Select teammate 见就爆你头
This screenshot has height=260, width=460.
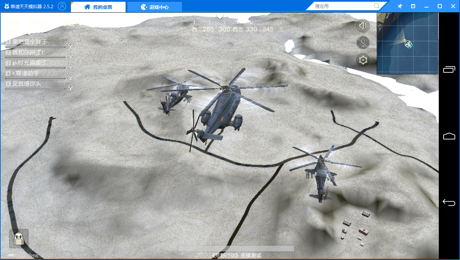[x=27, y=84]
